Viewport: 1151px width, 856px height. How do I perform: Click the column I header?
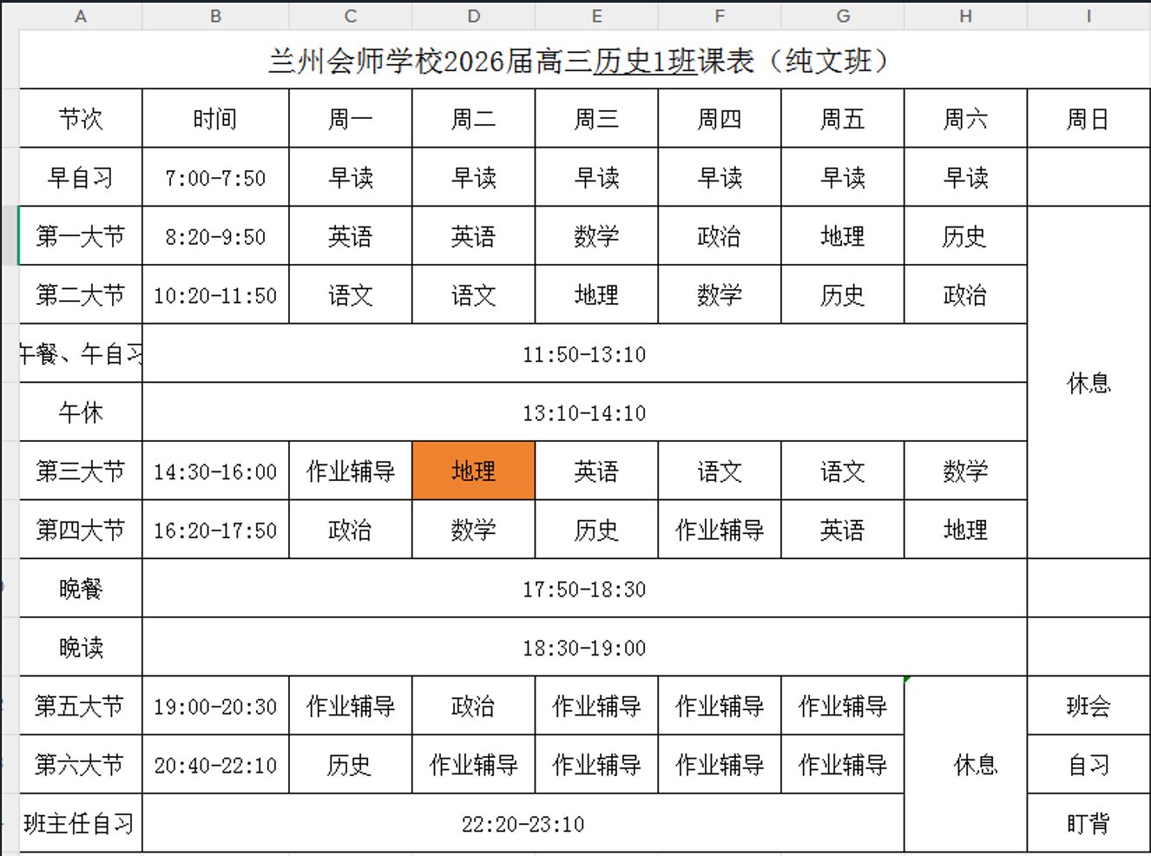[x=1089, y=16]
